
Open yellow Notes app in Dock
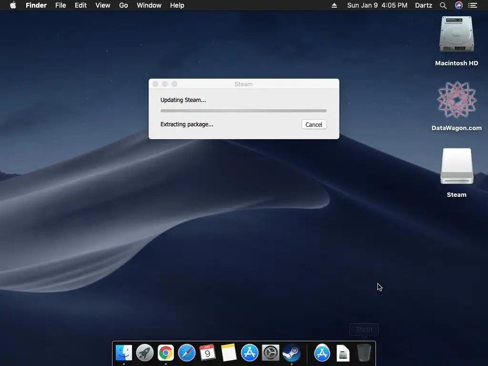(x=228, y=353)
